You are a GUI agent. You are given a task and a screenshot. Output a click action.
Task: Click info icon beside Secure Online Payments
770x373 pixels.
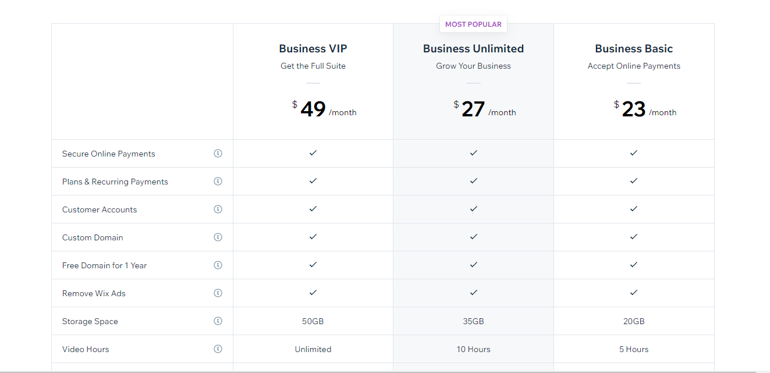coord(218,154)
